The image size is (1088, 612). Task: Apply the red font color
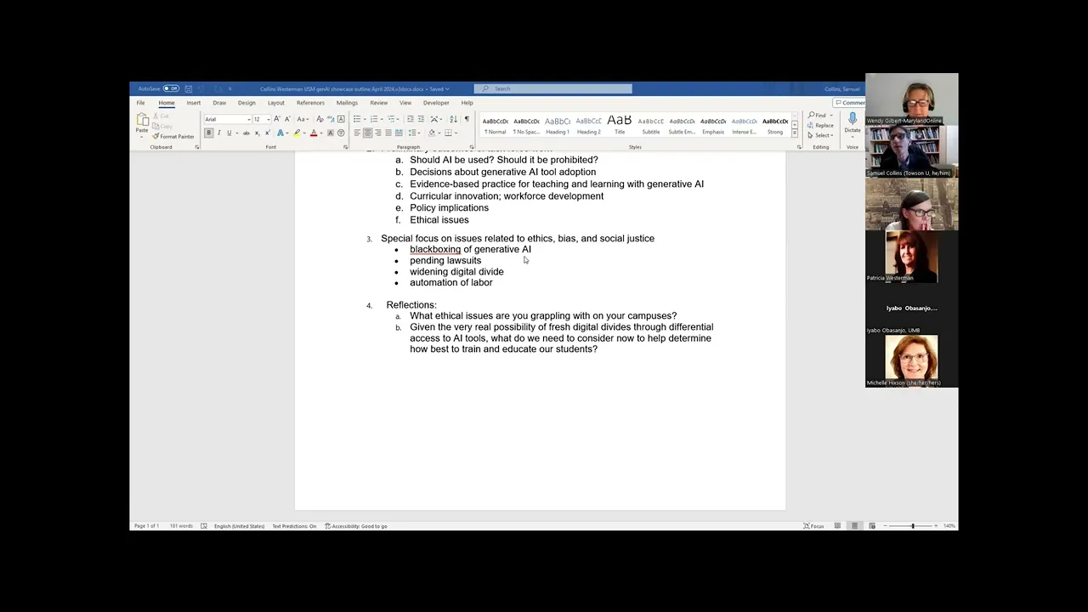tap(314, 133)
